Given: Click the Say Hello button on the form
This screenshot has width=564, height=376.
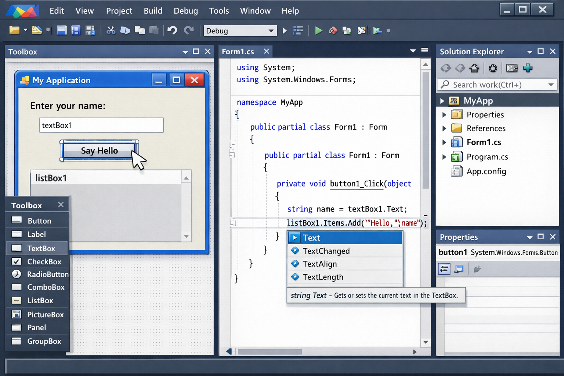Looking at the screenshot, I should point(99,151).
